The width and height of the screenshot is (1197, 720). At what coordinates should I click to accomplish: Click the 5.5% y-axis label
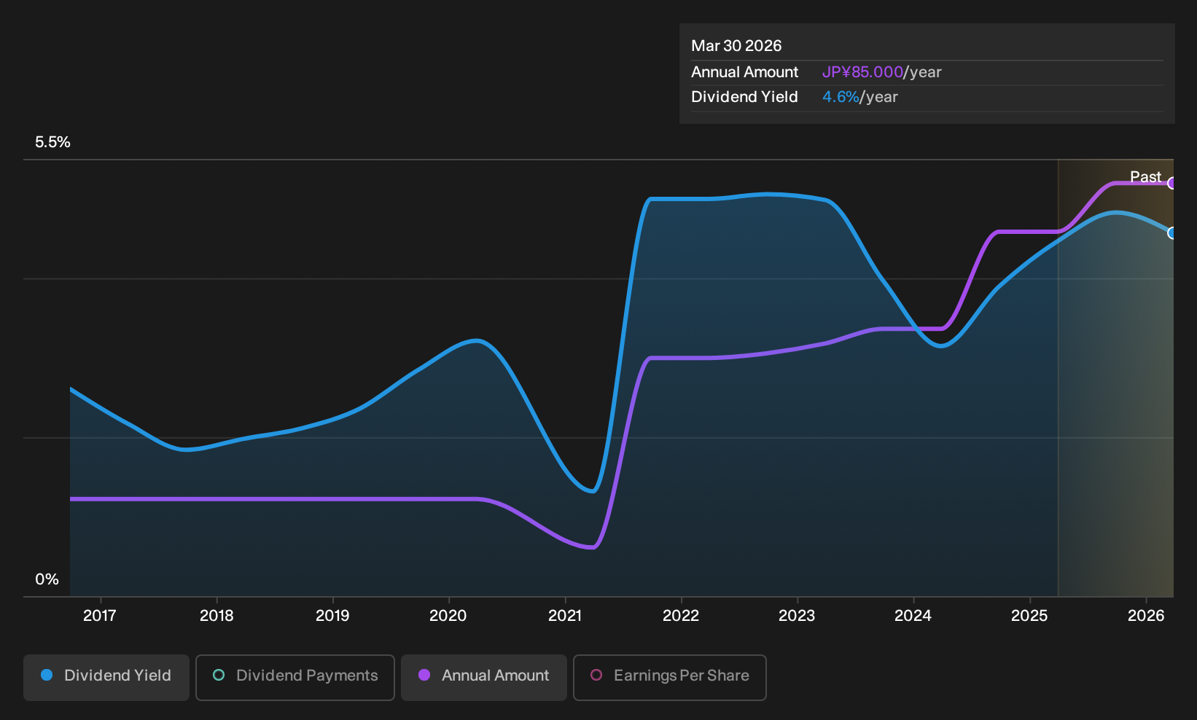52,142
